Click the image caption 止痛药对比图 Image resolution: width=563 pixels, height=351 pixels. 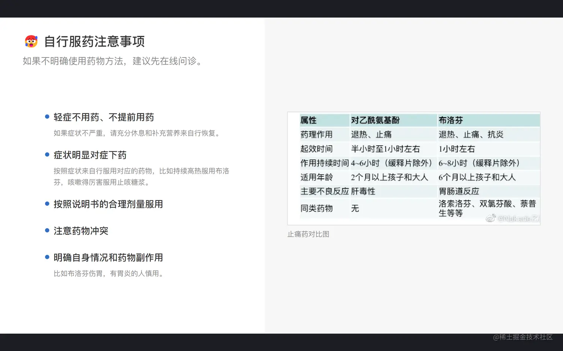pos(308,234)
